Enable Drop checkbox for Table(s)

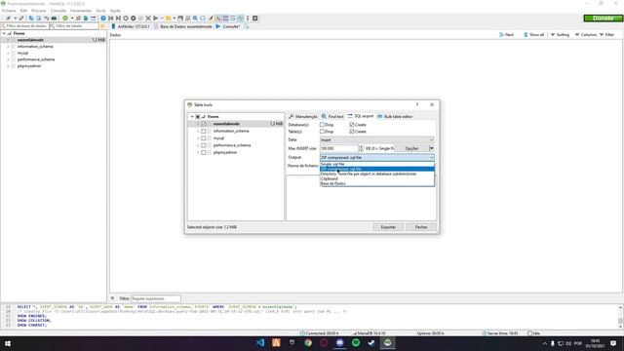pos(322,132)
